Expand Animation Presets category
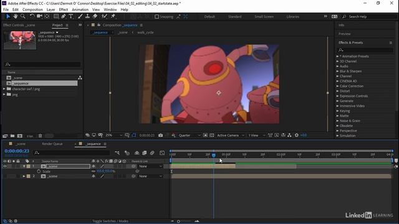 point(337,57)
